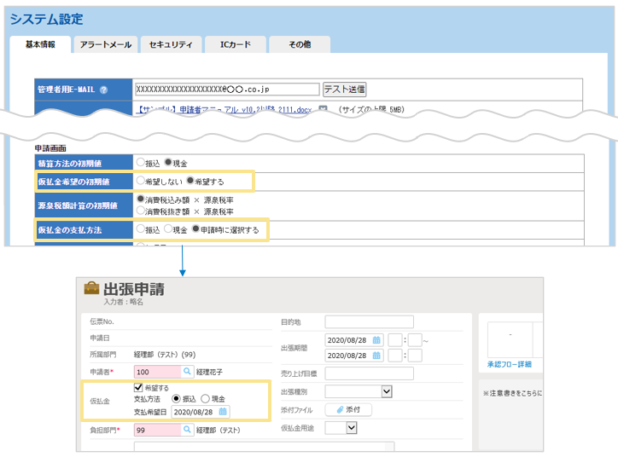
Task: Select 希望しない for 仮払金希望の初期値
Action: pyautogui.click(x=141, y=181)
